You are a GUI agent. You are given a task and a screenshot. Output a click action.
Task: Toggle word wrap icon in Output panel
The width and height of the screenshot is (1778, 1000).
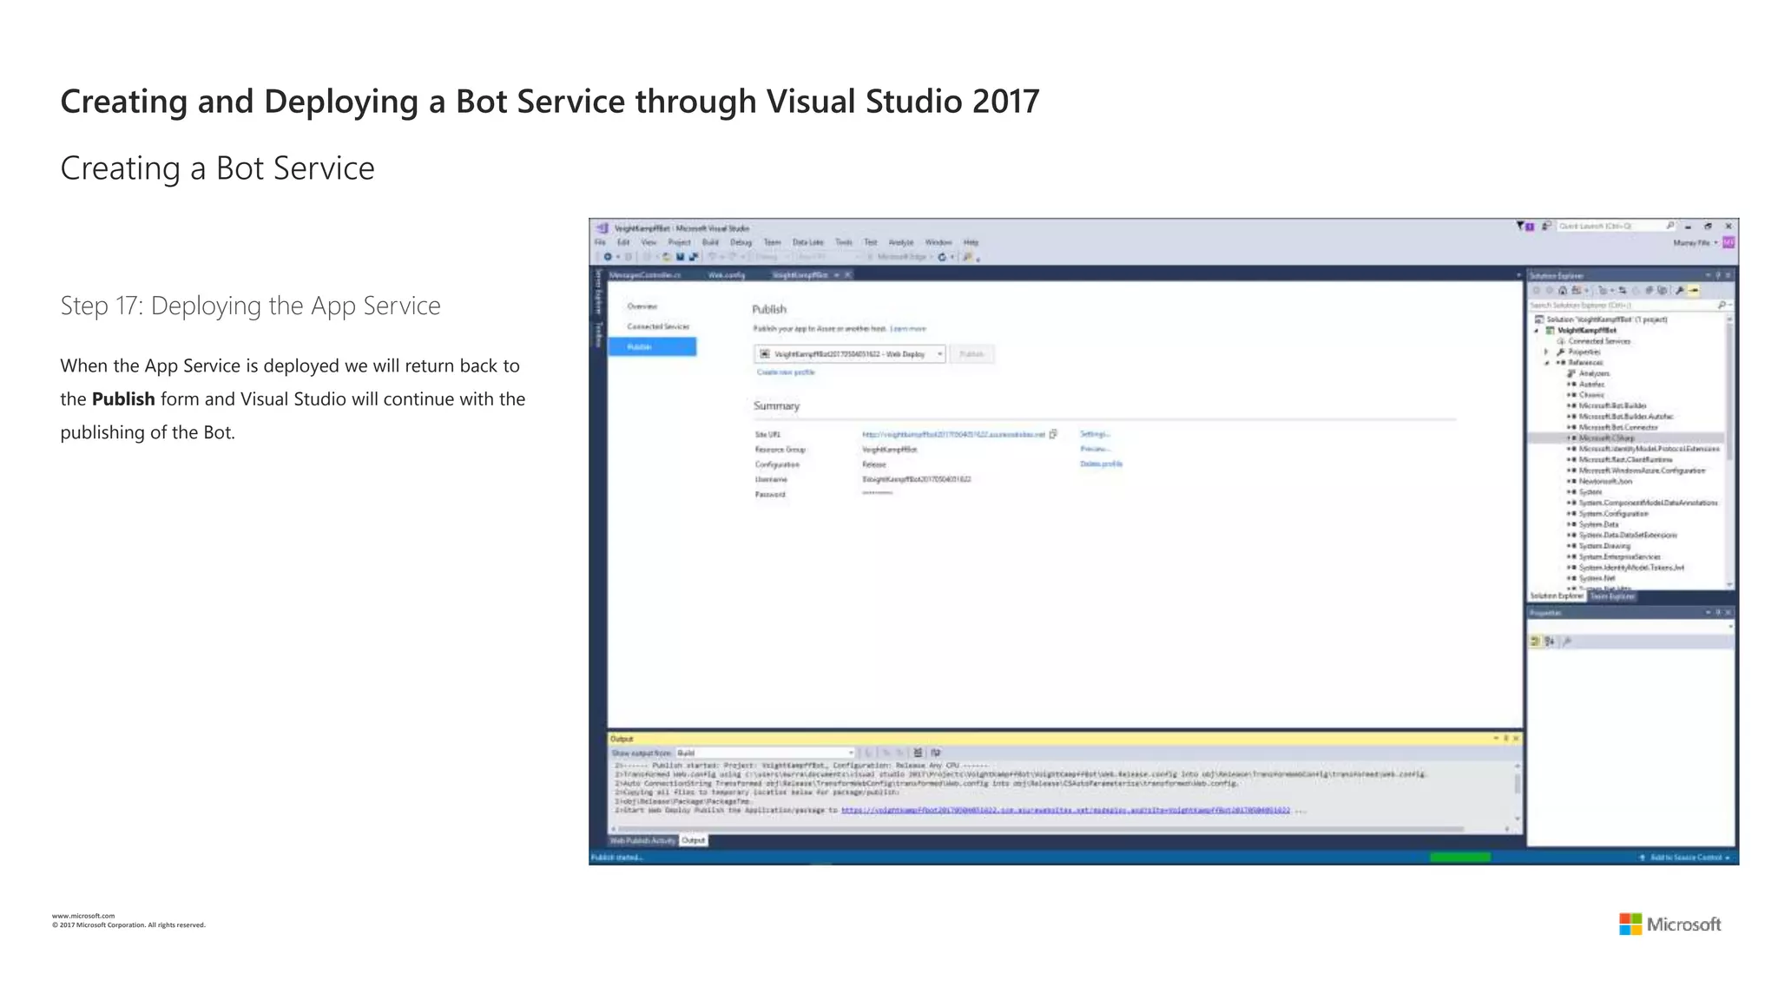tap(935, 753)
